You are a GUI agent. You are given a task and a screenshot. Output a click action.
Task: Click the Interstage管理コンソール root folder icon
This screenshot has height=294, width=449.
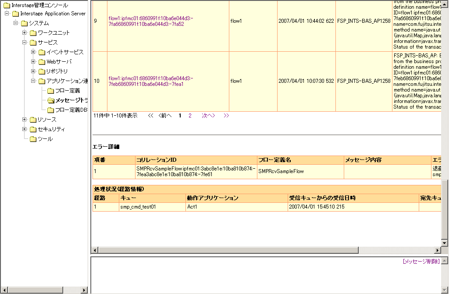(7, 6)
